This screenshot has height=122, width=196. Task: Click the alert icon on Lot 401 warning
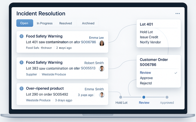tap(22, 36)
